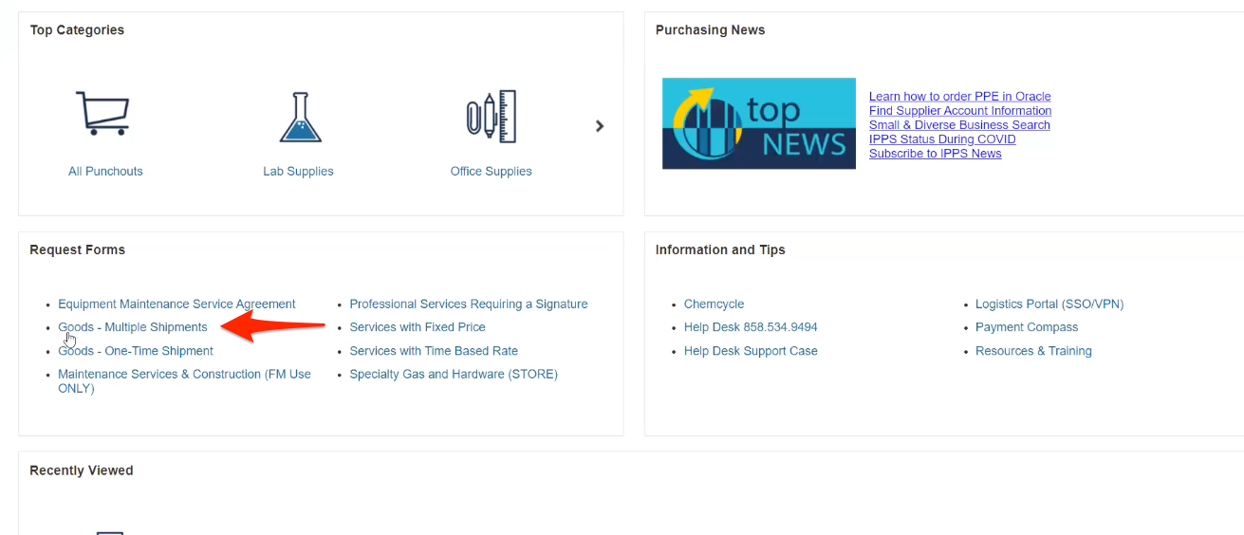1244x535 pixels.
Task: Open IPPS Status During COVID link
Action: (x=942, y=139)
